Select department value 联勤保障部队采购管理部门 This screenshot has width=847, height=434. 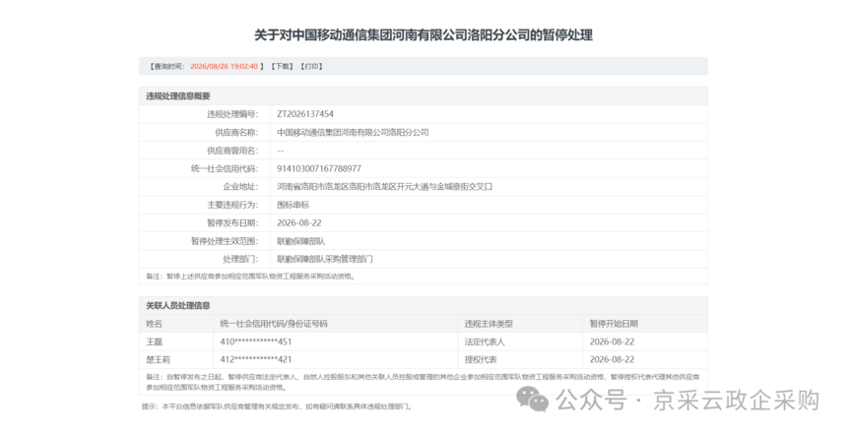[x=325, y=259]
